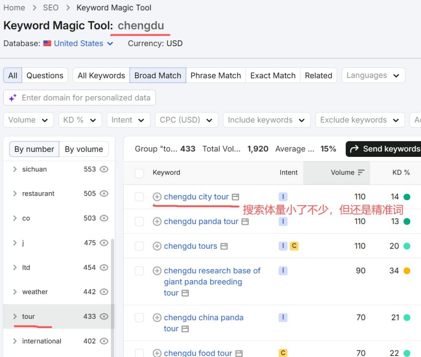Screen dimensions: 421x357
Task: Toggle eye icon for sichuan group
Action: (x=104, y=169)
